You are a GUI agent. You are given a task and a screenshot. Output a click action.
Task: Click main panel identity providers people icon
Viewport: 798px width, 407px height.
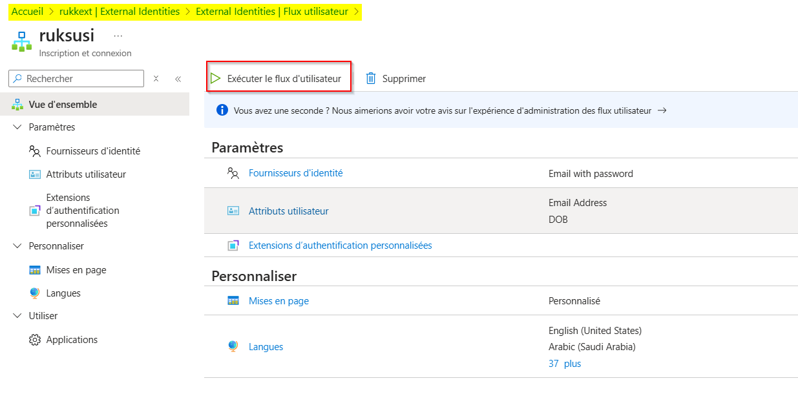pyautogui.click(x=233, y=173)
